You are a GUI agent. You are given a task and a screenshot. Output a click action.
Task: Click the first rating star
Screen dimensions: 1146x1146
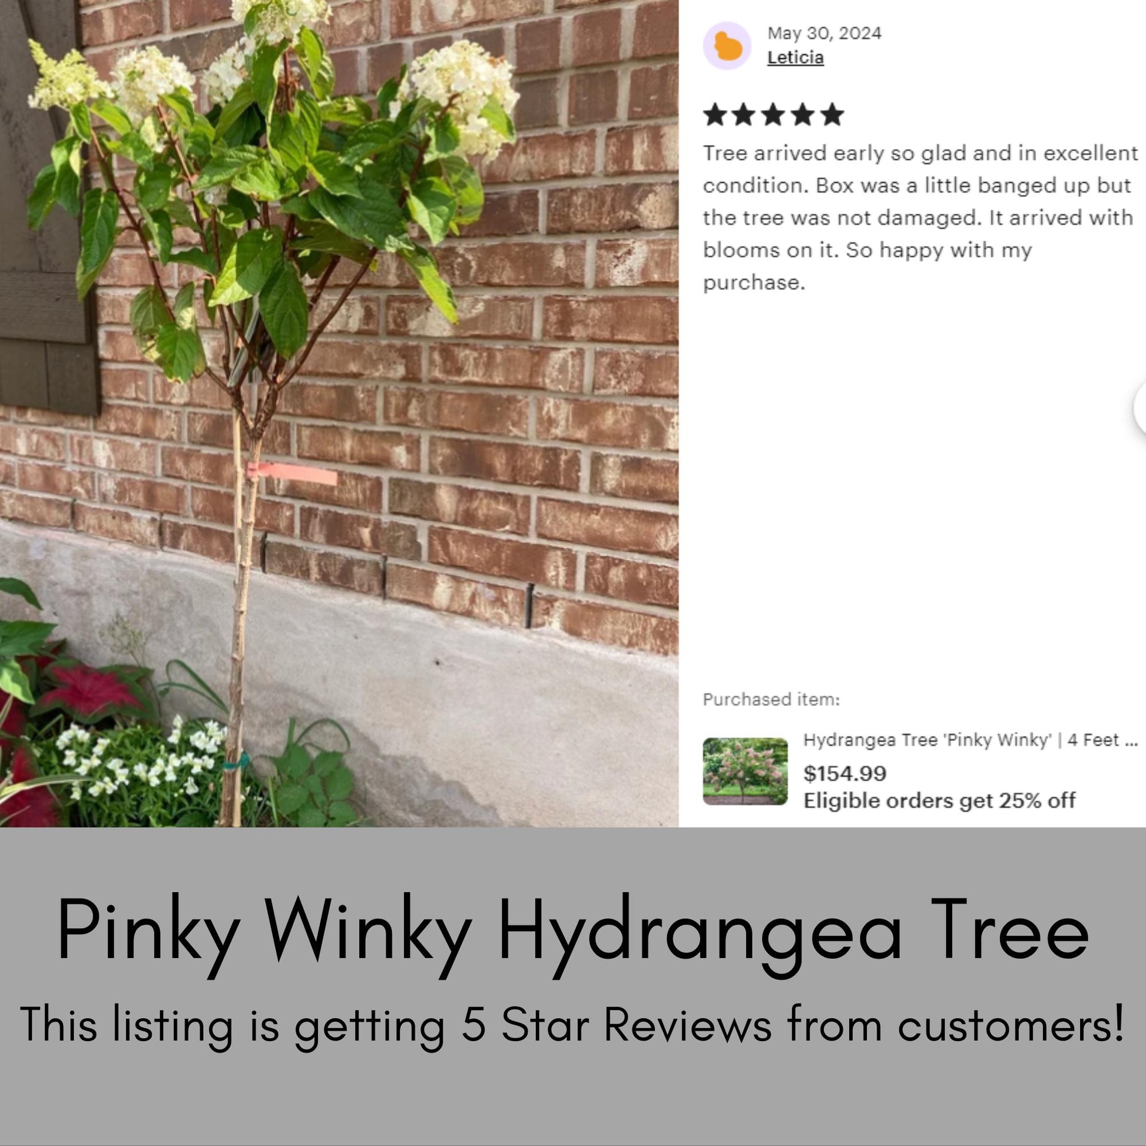coord(716,114)
